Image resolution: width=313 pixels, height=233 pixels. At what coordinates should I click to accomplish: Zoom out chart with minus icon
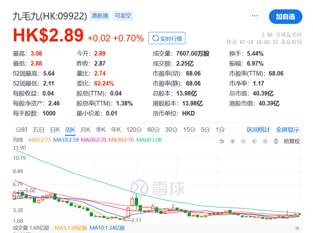point(243,141)
